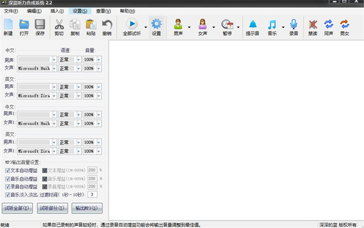Toggle the 音乐增益 checkbox
Viewport: 364px width, 228px height.
[45, 179]
